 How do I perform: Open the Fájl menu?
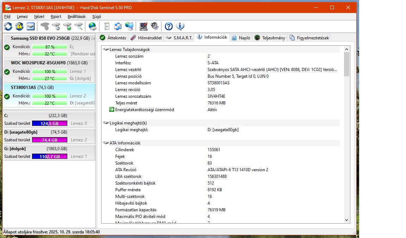7,17
